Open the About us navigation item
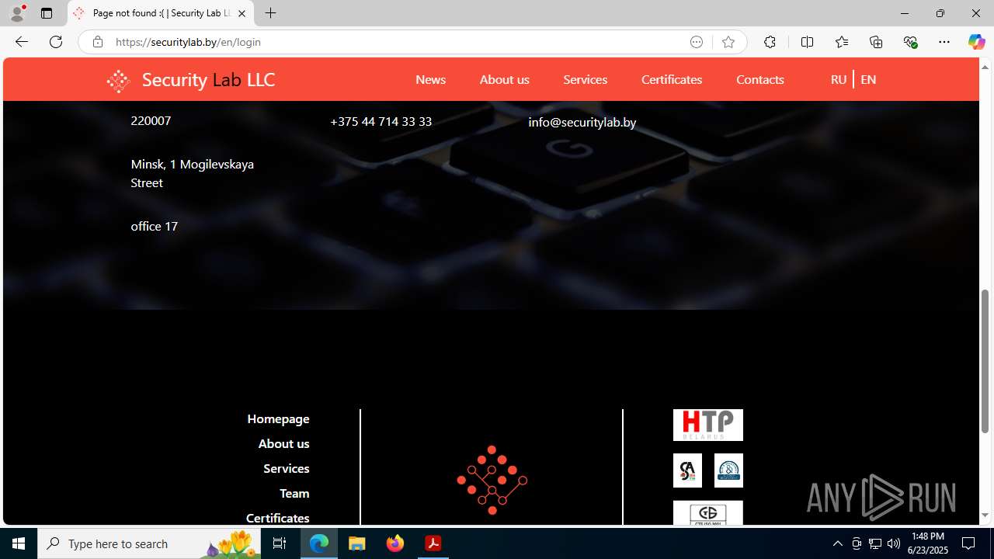This screenshot has width=994, height=559. pos(504,79)
